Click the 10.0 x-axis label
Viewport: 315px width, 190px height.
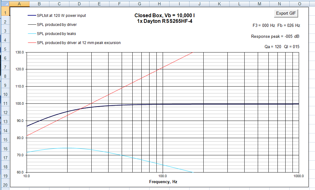coord(27,176)
